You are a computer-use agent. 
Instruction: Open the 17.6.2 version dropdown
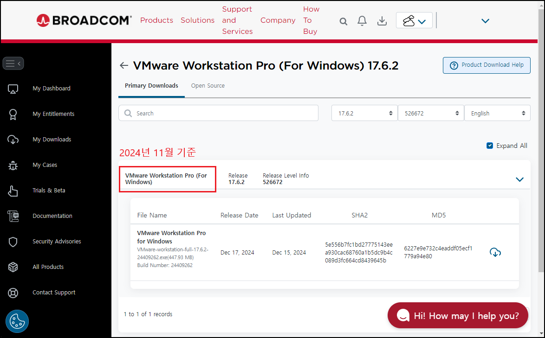pos(364,113)
